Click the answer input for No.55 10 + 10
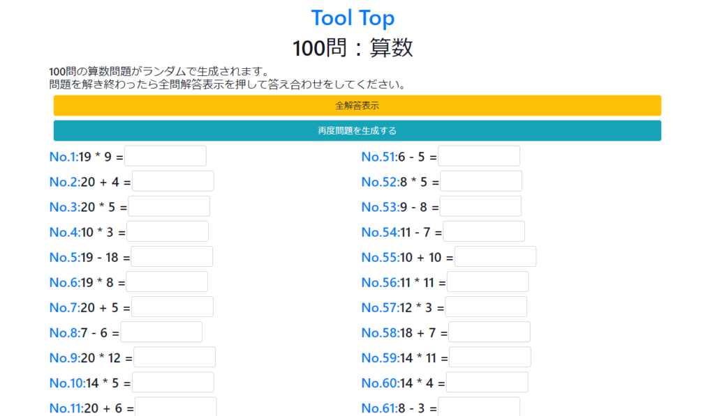Screen dimensions: 715x416 tap(496, 256)
